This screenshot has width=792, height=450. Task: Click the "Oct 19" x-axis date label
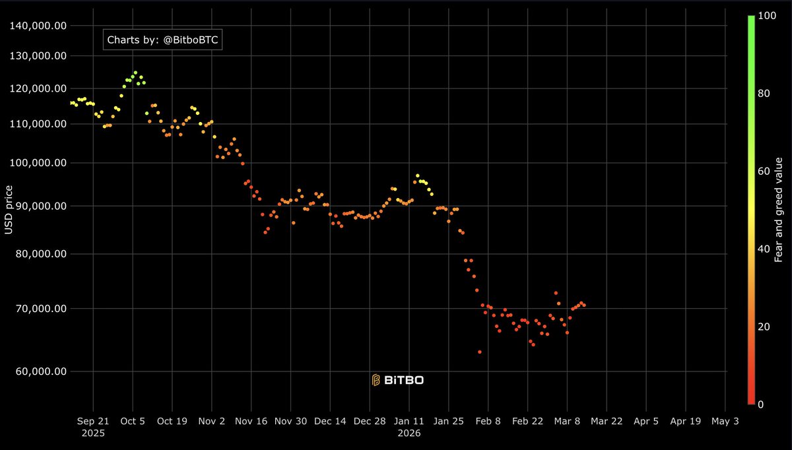pos(172,422)
